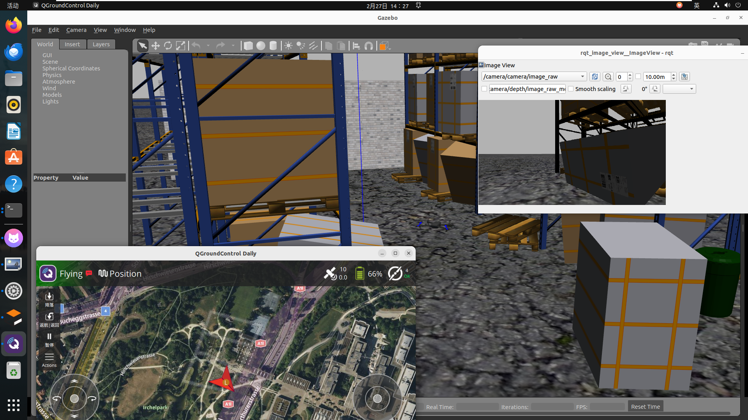
Task: Insert a sphere shape in Gazebo
Action: pyautogui.click(x=261, y=46)
